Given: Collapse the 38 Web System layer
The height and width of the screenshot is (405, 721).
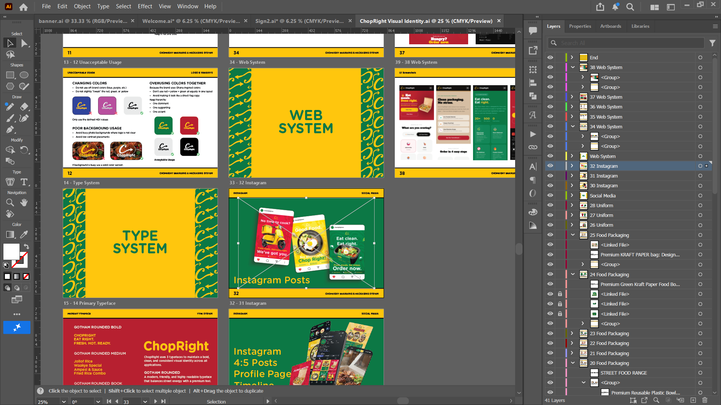Looking at the screenshot, I should pyautogui.click(x=573, y=67).
